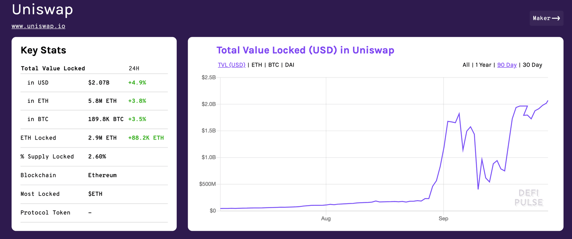Switch chart to BTC denomination

273,65
